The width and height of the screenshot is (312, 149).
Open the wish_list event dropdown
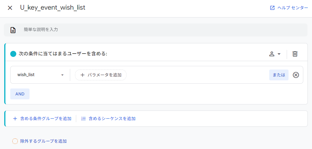pos(40,75)
